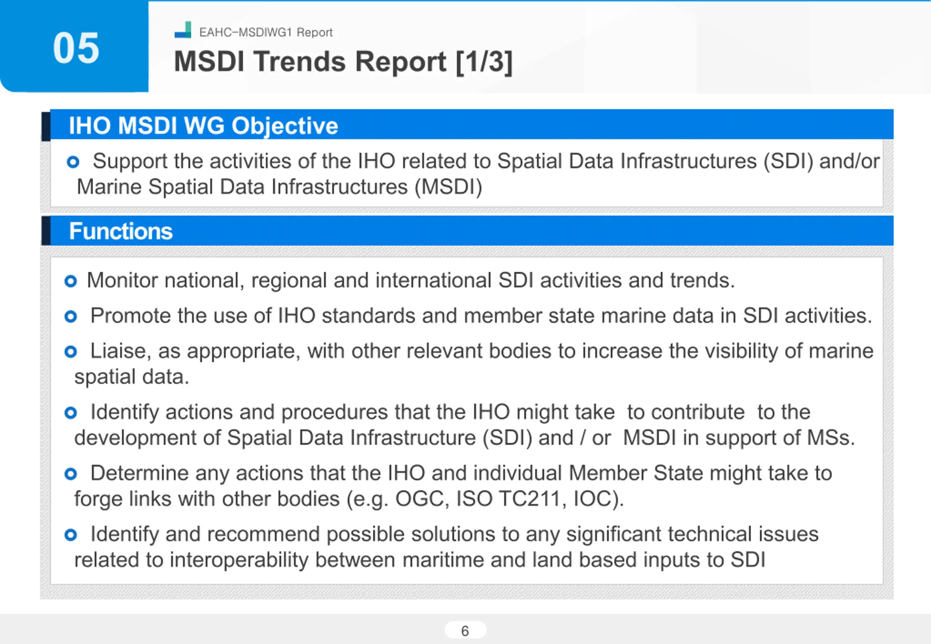The image size is (931, 644).
Task: Click the dark accent bar left of Functions
Action: tap(45, 231)
